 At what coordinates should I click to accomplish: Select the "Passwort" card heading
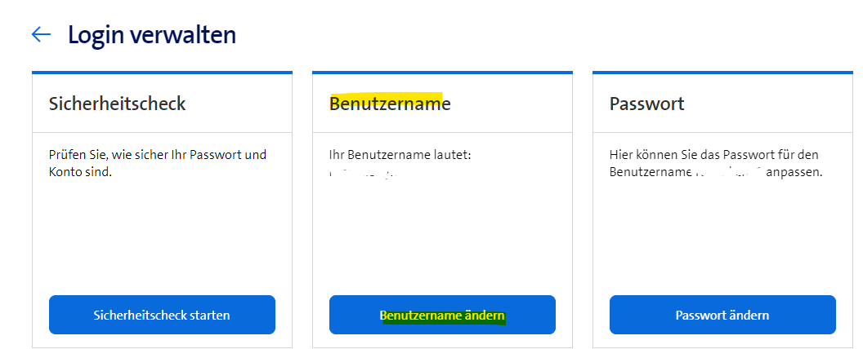tap(646, 104)
